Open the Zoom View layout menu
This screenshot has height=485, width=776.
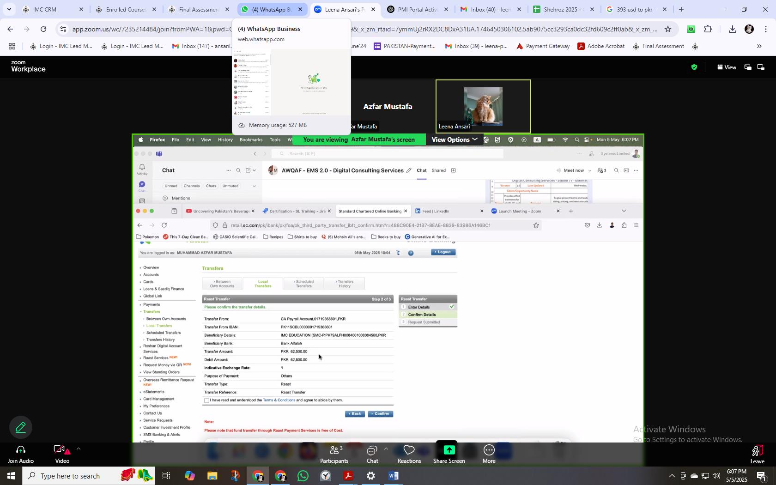pyautogui.click(x=727, y=67)
